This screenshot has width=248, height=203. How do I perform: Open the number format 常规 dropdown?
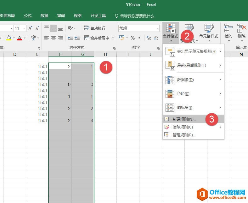(157, 28)
